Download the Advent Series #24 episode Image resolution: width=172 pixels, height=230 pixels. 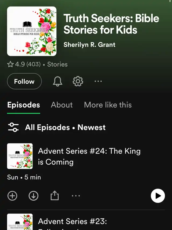coord(34,196)
